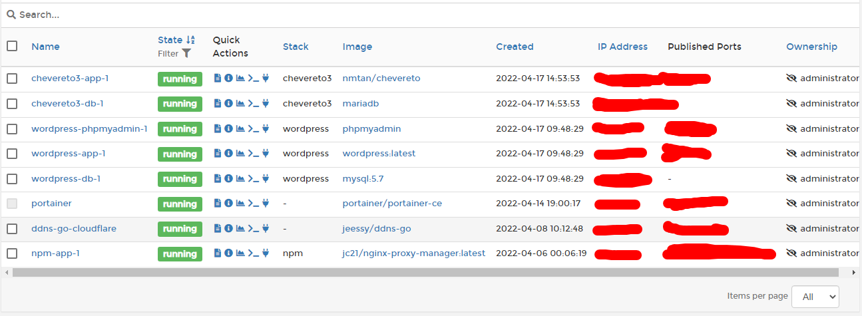862x316 pixels.
Task: Tick the select-all checkbox in header
Action: (x=12, y=47)
